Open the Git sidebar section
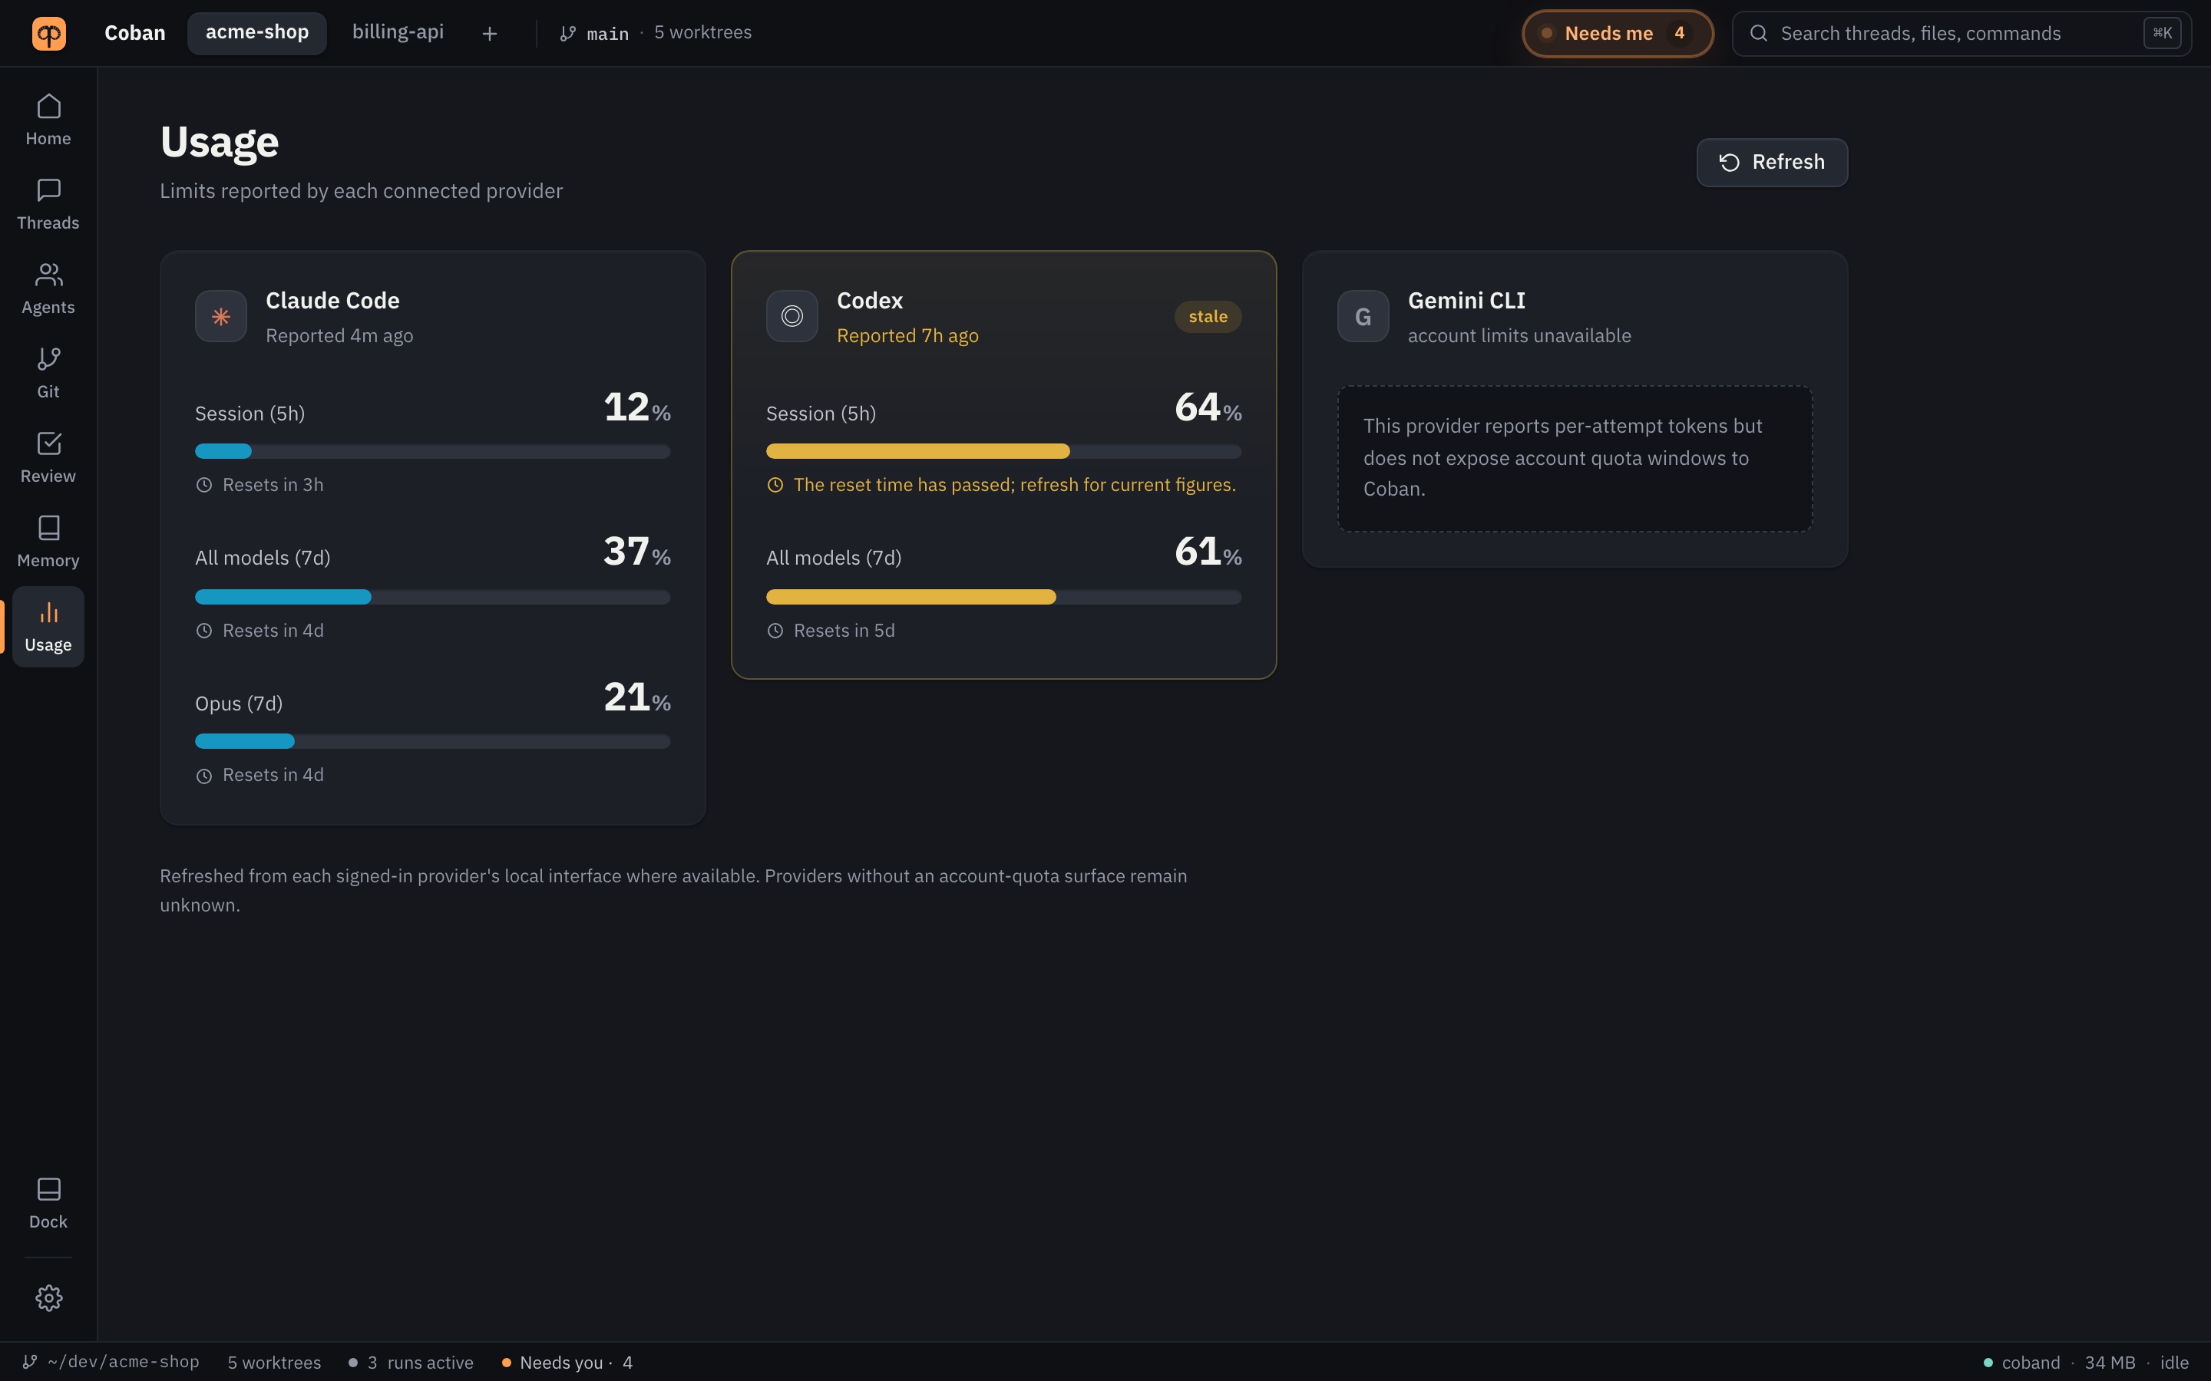 pyautogui.click(x=48, y=373)
